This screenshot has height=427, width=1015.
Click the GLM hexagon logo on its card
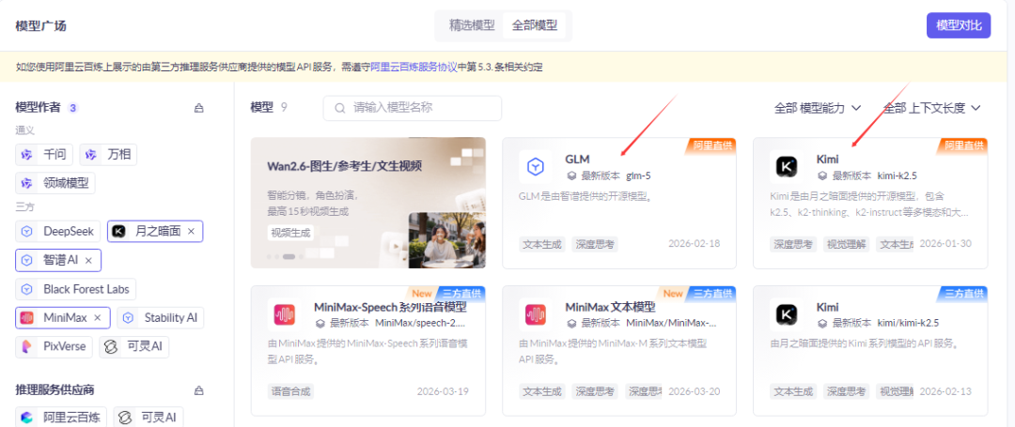coord(536,167)
